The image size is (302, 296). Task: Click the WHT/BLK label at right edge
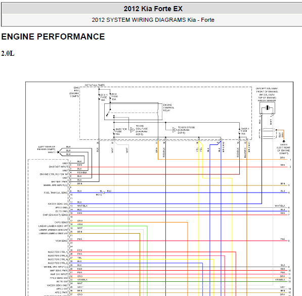click(x=280, y=206)
